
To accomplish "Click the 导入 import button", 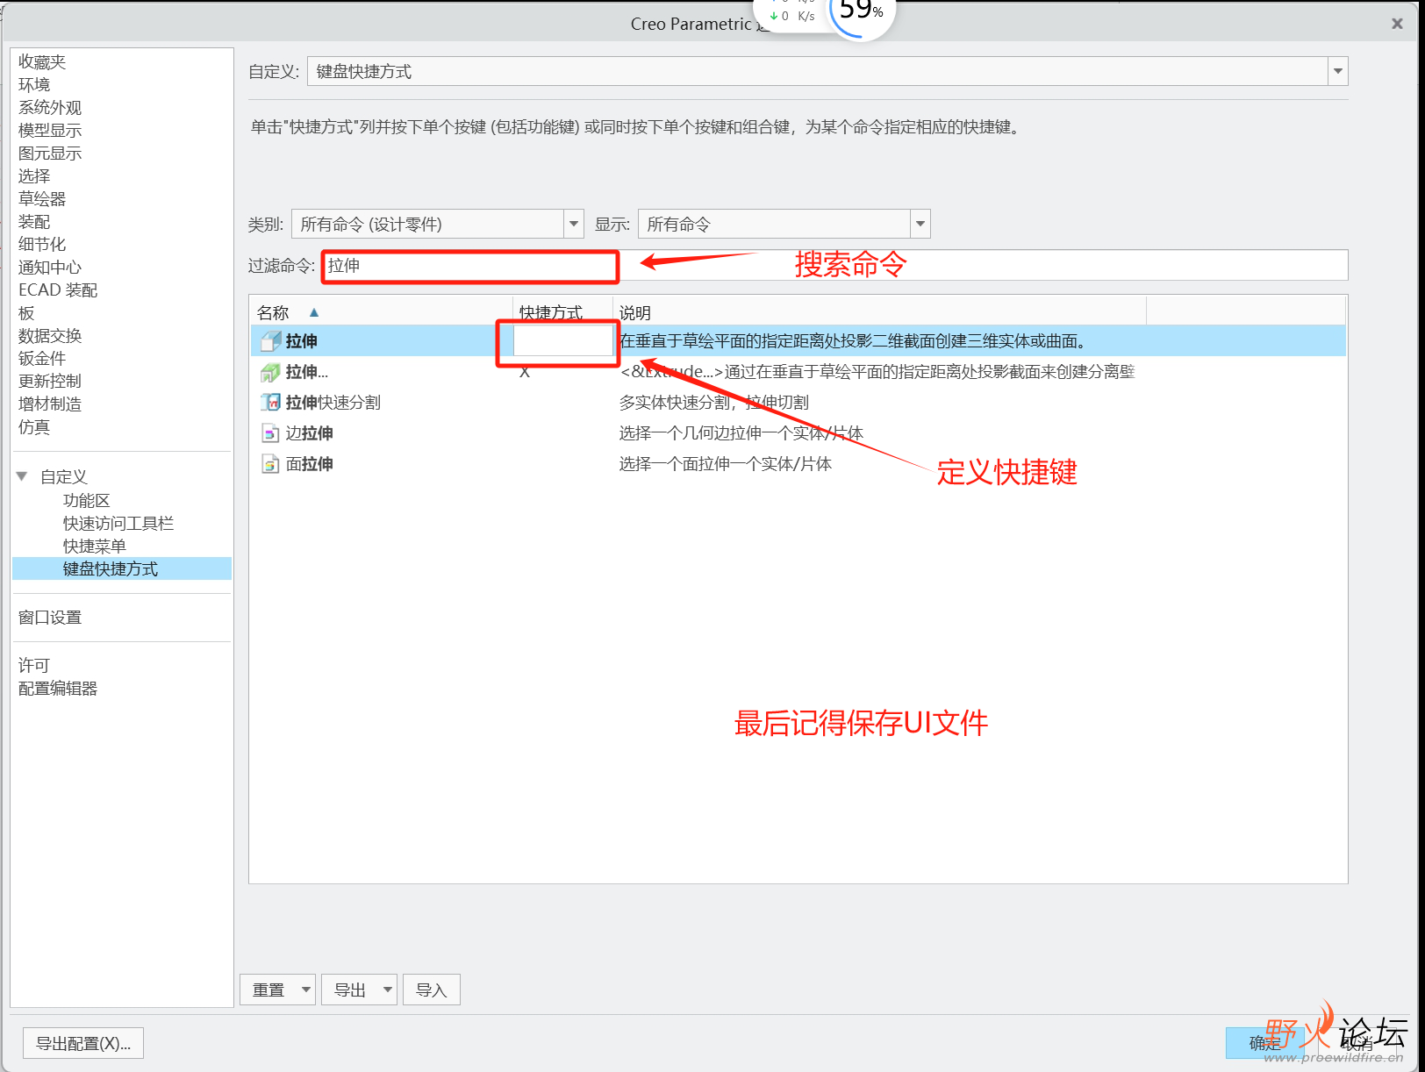I will (x=432, y=990).
